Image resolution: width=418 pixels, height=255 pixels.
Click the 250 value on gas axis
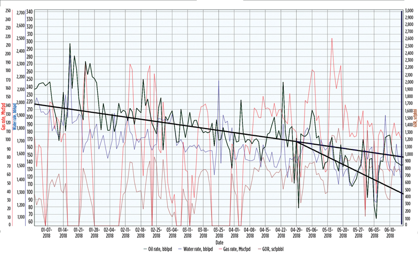pos(7,10)
